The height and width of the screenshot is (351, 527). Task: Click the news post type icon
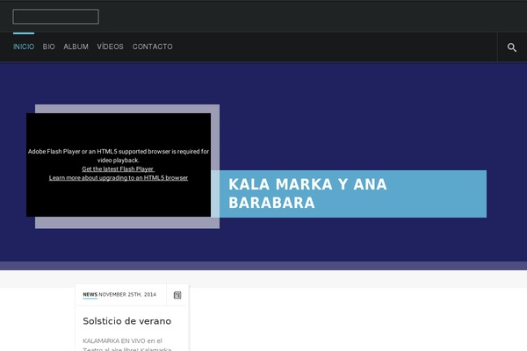pyautogui.click(x=177, y=295)
